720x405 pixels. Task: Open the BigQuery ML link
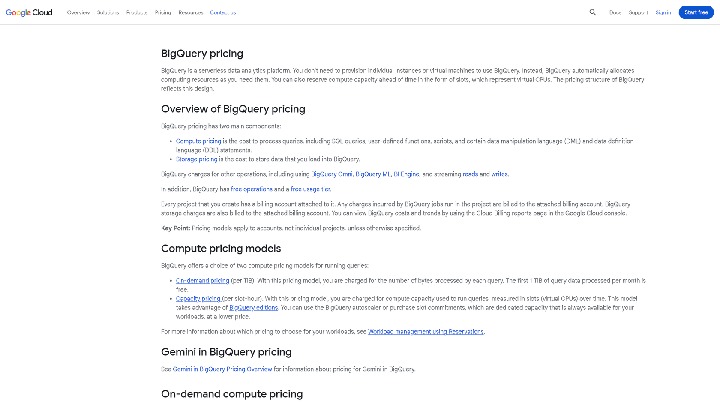coord(373,174)
